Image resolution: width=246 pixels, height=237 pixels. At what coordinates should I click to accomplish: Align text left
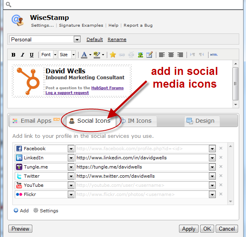coord(162,55)
